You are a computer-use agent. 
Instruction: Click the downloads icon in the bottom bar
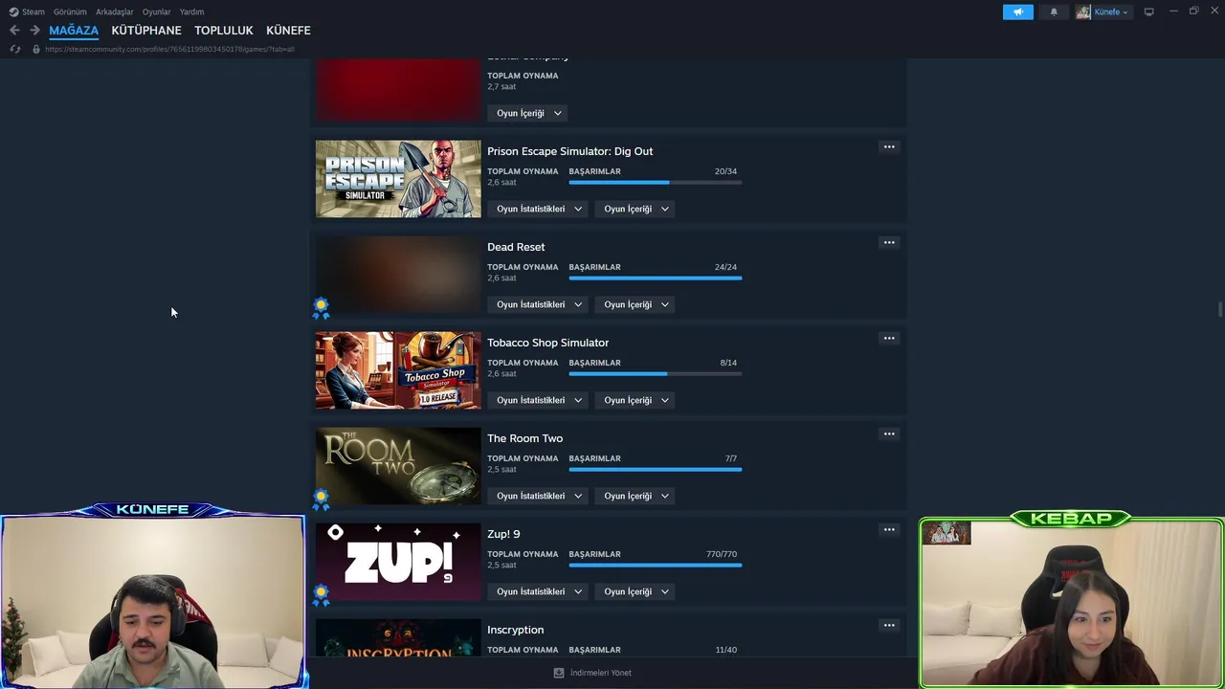point(559,673)
